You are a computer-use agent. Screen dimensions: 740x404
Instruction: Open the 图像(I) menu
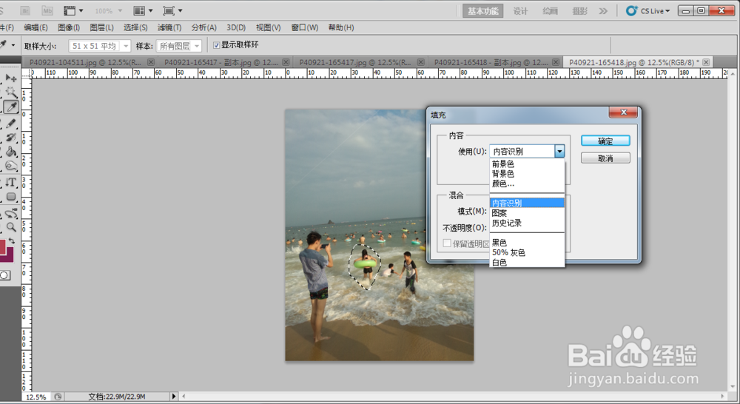(x=69, y=28)
